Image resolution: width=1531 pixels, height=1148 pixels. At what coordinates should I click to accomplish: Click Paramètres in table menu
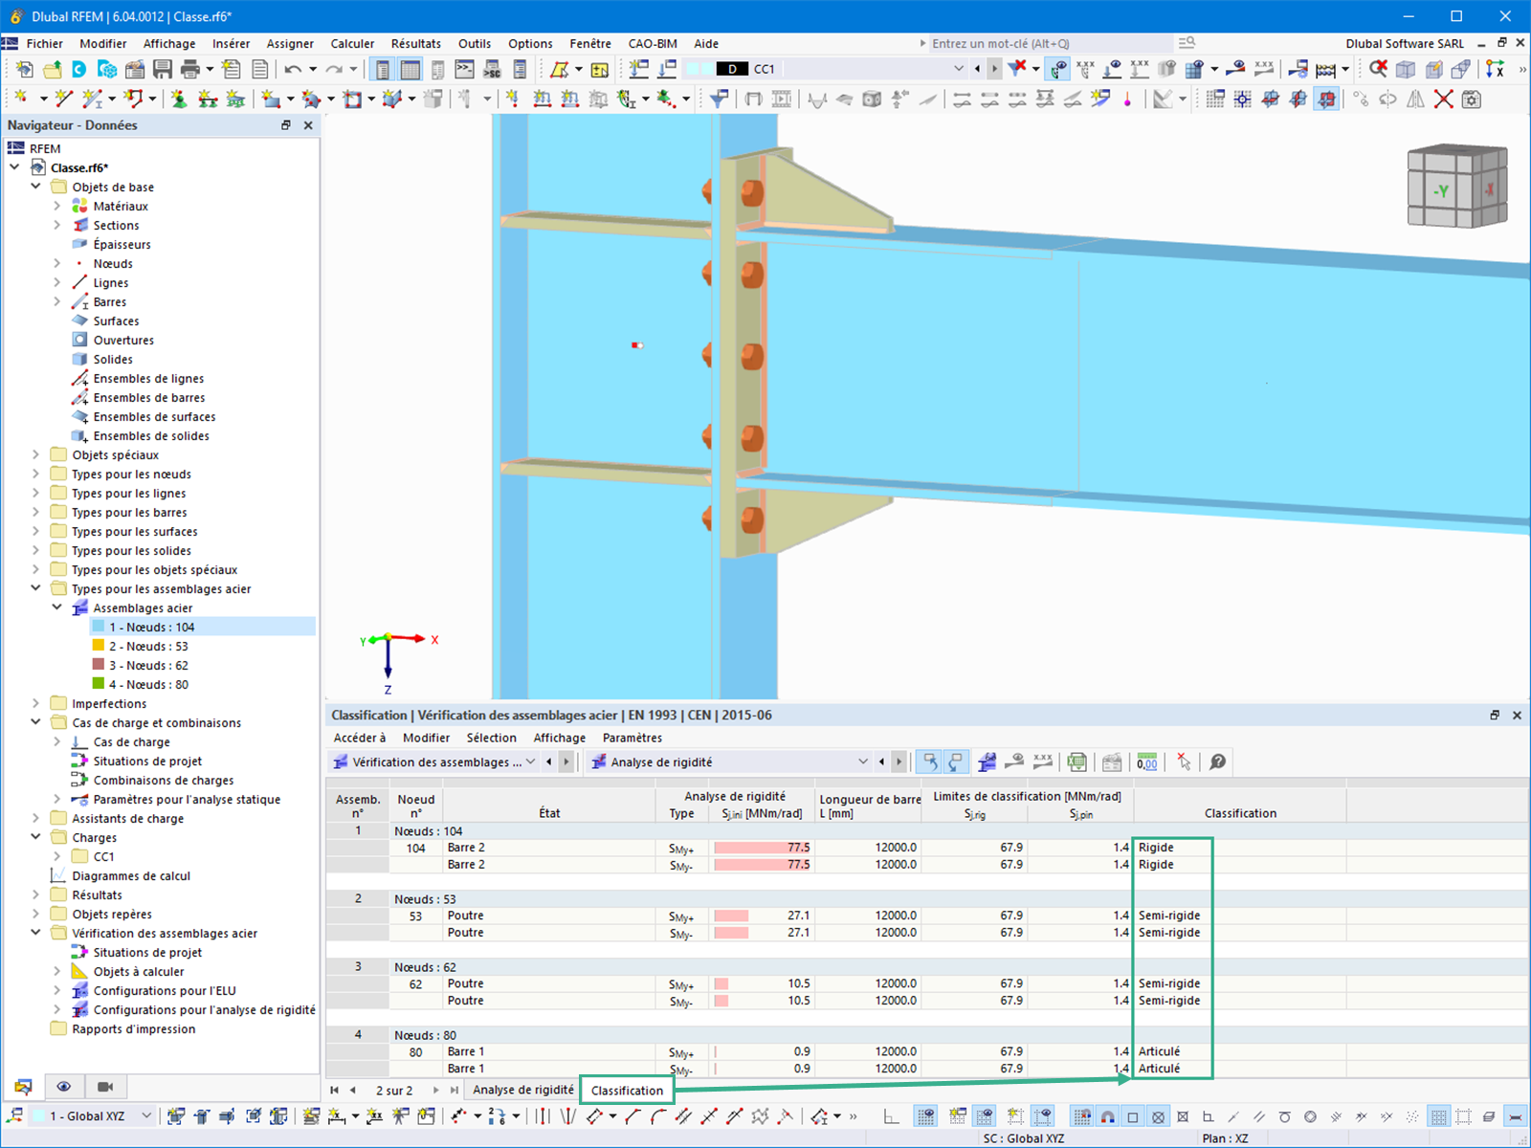pyautogui.click(x=632, y=738)
